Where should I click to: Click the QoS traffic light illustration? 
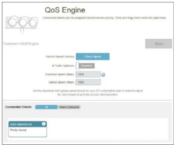point(22,24)
